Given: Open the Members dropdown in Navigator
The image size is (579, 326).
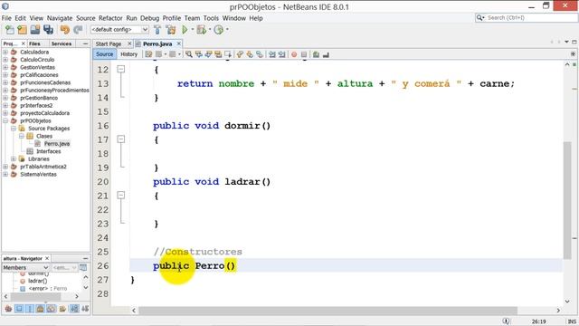Looking at the screenshot, I should (25, 267).
